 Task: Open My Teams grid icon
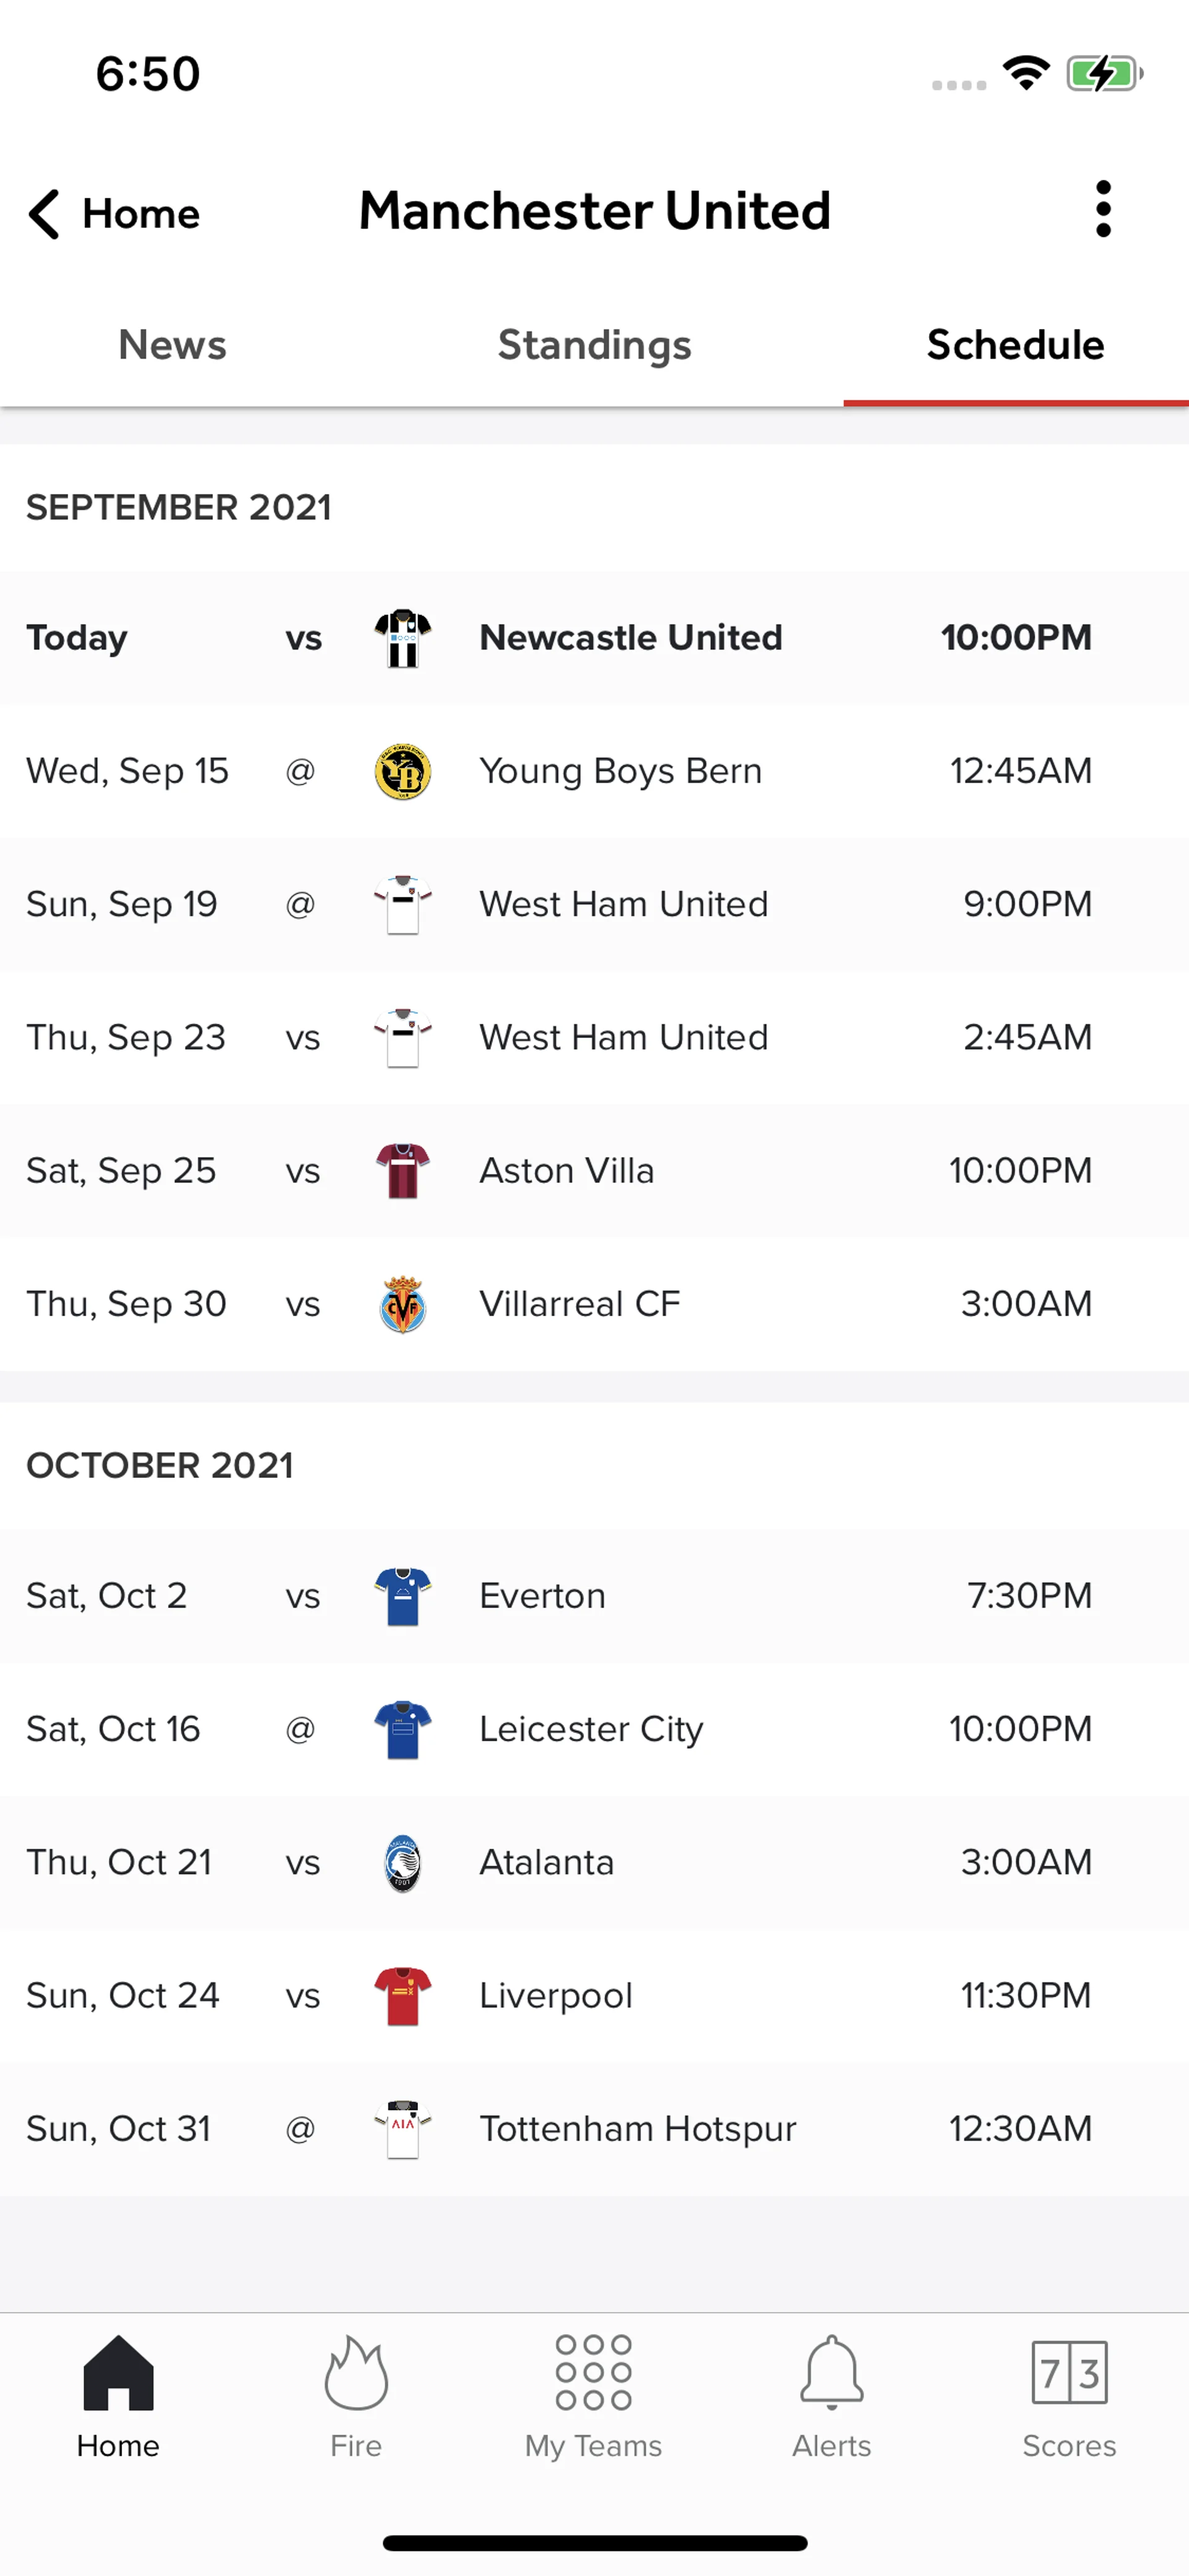click(x=593, y=2374)
